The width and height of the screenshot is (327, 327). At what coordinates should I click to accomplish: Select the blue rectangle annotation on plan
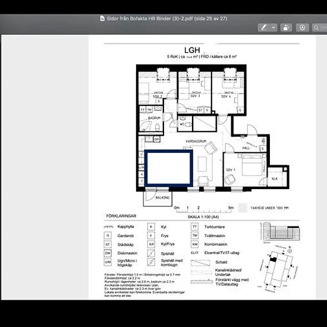[x=168, y=168]
